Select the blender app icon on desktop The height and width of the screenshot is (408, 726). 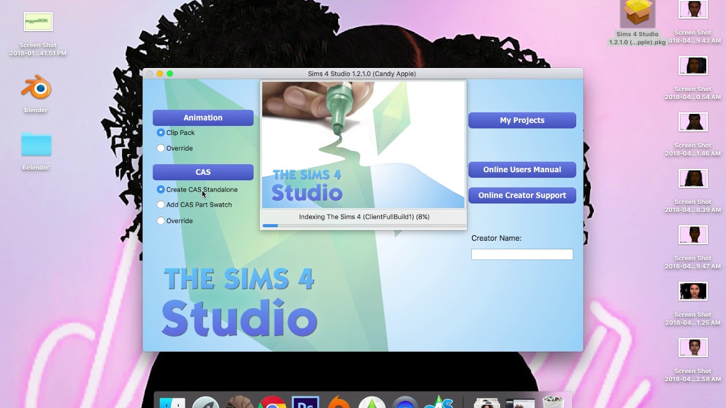tap(36, 88)
